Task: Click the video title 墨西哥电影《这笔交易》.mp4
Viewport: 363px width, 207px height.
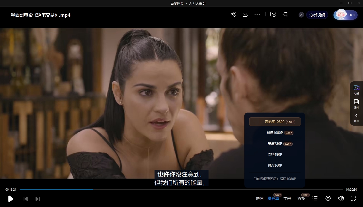Action: [41, 15]
